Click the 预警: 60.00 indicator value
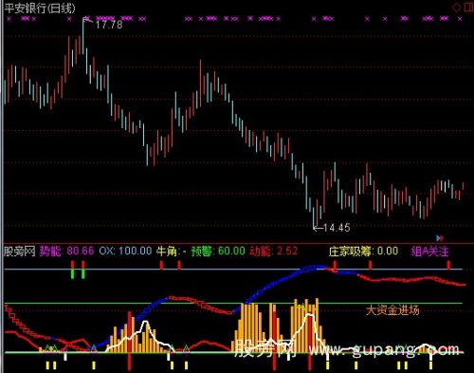Viewport: 474px width, 373px height. pos(218,252)
